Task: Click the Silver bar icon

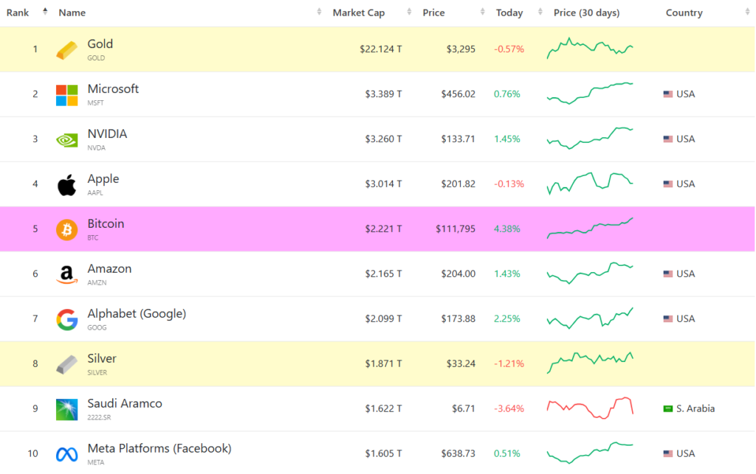Action: coord(66,365)
